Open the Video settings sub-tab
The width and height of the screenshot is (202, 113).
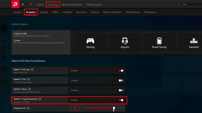(55, 12)
